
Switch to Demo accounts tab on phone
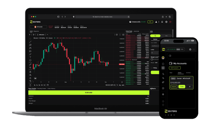pyautogui.click(x=180, y=73)
